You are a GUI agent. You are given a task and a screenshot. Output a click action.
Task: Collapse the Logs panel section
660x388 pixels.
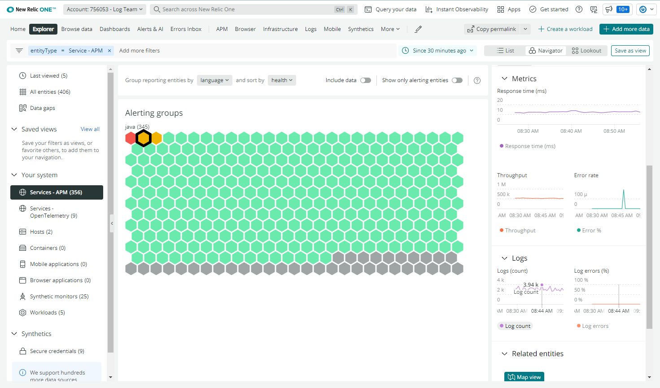click(504, 258)
